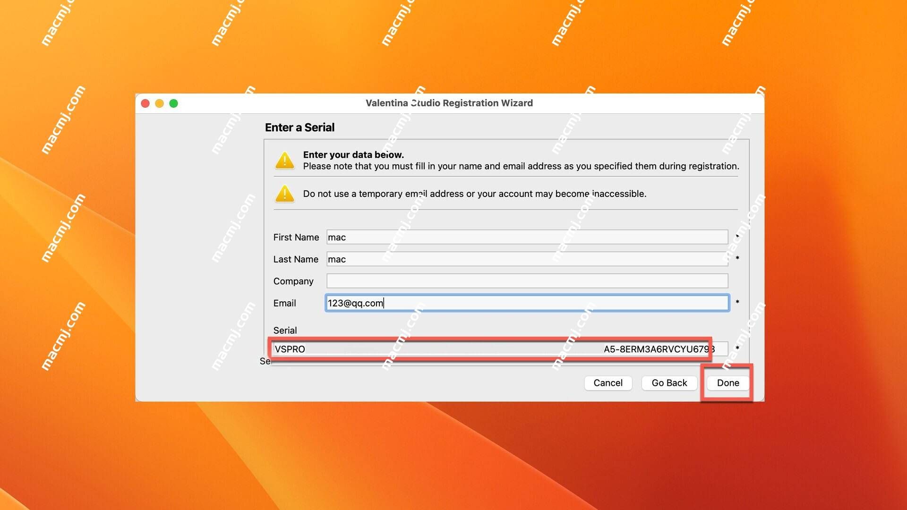Click the Email field containing 123@qq.com
The image size is (907, 510).
[527, 303]
